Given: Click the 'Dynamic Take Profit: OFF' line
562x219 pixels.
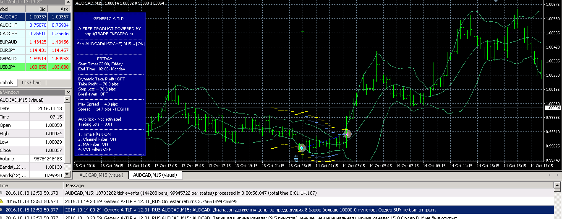Looking at the screenshot, I should point(102,79).
